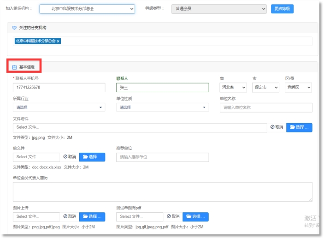
Task: Open the 加入组织机构 dropdown
Action: (x=87, y=9)
